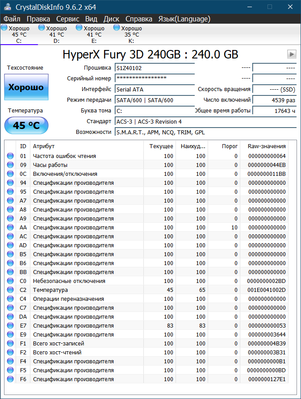Screen dimensions: 301x399
Task: Click the SATA/600 transfer mode field
Action: click(155, 100)
